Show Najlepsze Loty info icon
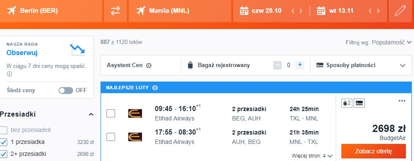 click(x=155, y=88)
